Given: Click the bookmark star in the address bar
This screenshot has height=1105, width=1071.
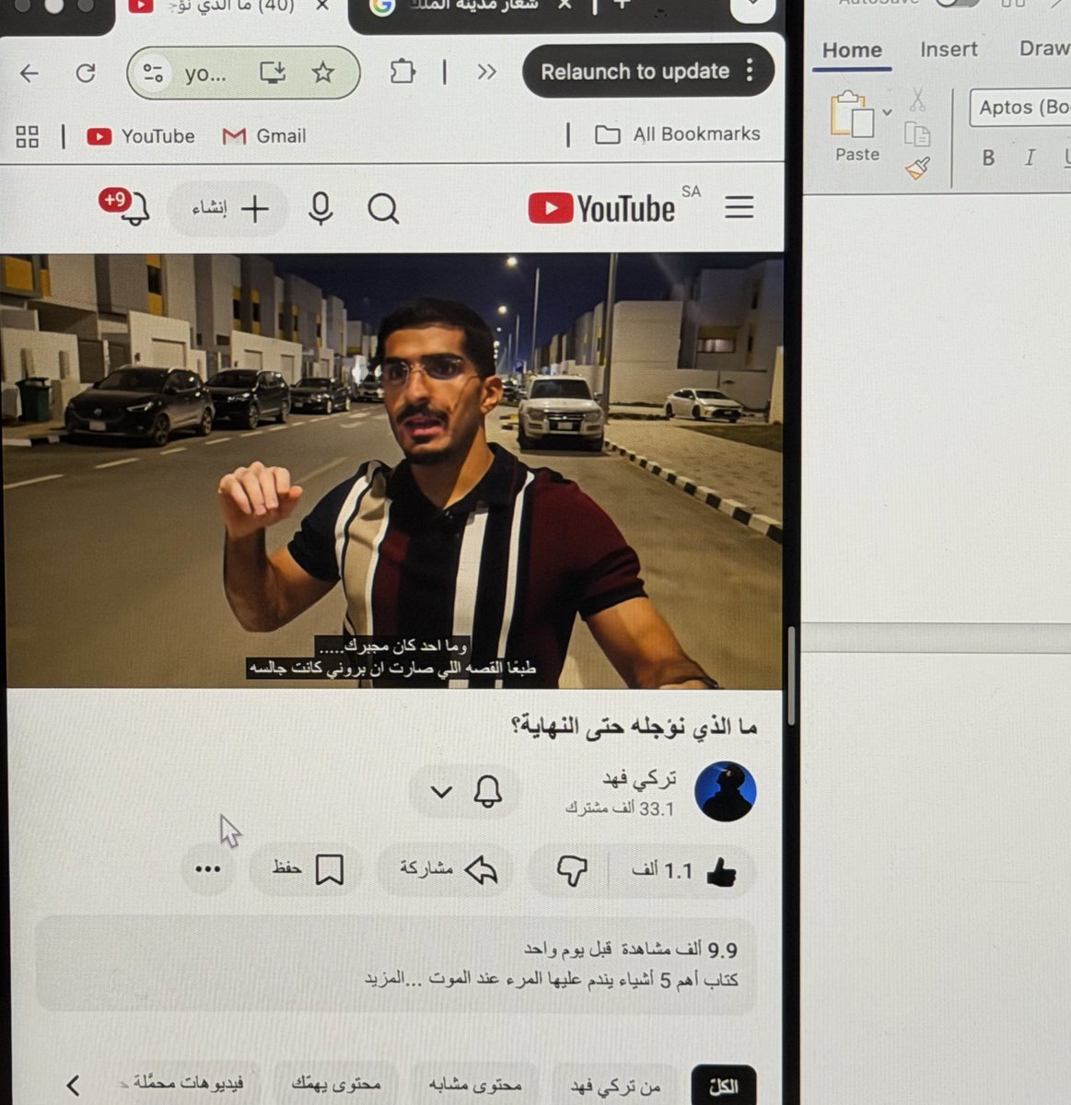Looking at the screenshot, I should 324,72.
